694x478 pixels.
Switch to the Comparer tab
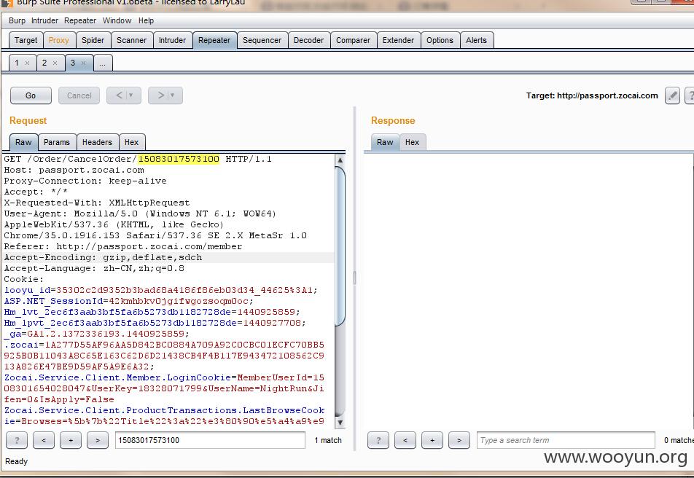click(353, 40)
